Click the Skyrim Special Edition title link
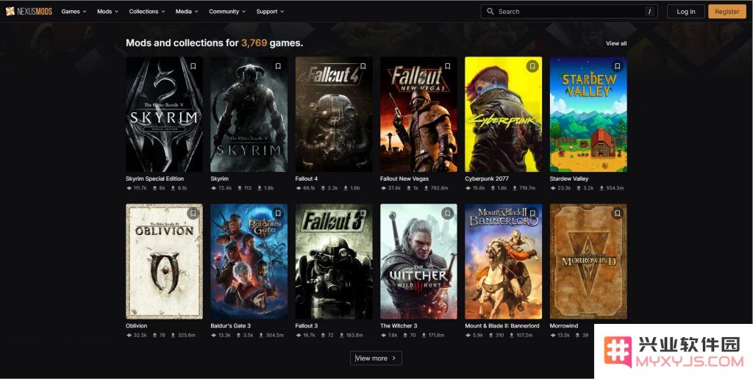This screenshot has height=379, width=753. [x=154, y=179]
